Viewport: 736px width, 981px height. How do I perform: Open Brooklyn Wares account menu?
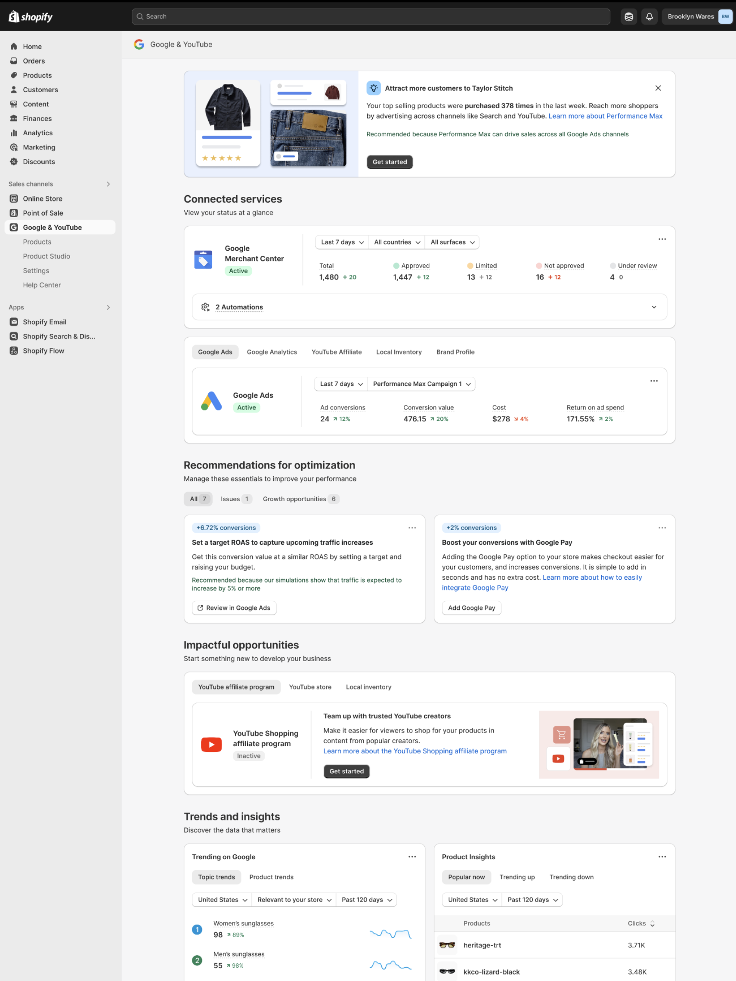click(x=697, y=16)
